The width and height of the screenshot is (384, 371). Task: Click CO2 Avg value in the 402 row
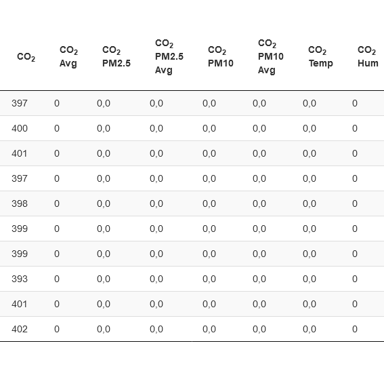[x=57, y=329]
